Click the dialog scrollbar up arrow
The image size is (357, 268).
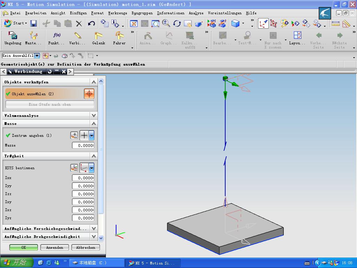click(x=101, y=81)
